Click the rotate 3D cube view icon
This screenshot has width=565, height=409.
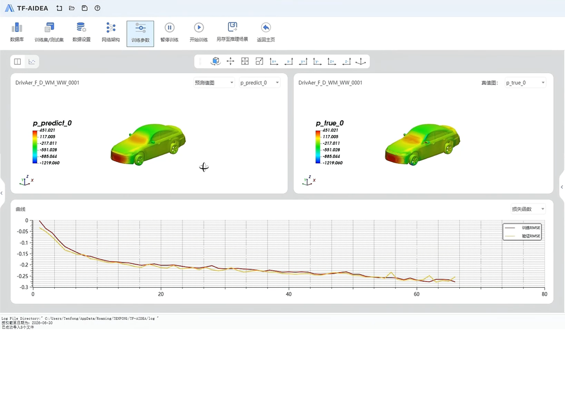click(x=215, y=61)
